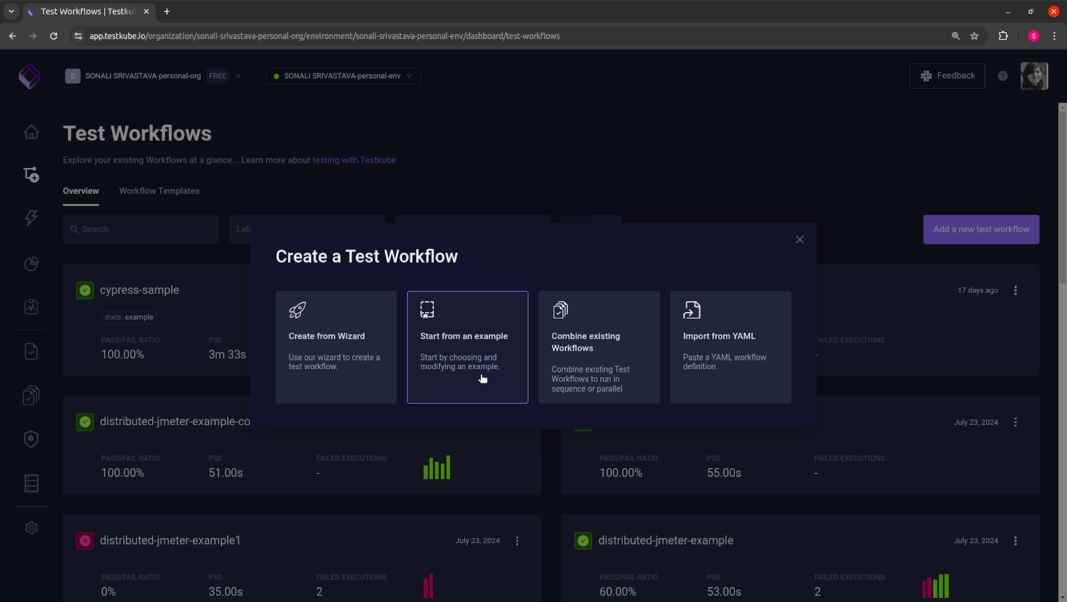1067x602 pixels.
Task: Click the documents icon on Combine existing Workflows
Action: coord(560,310)
